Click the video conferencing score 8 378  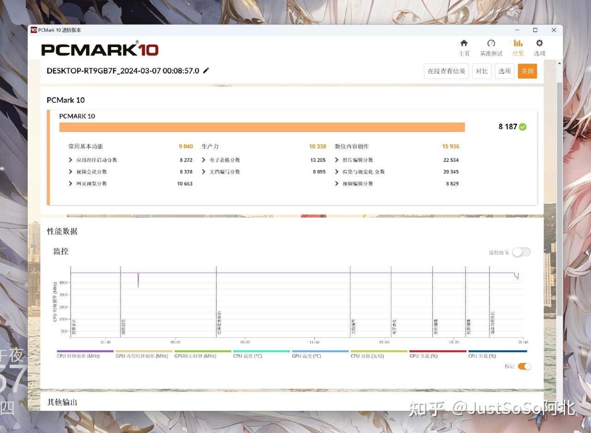186,172
